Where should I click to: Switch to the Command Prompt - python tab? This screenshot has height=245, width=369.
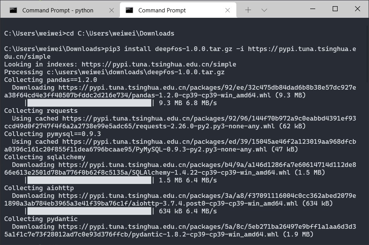58,10
